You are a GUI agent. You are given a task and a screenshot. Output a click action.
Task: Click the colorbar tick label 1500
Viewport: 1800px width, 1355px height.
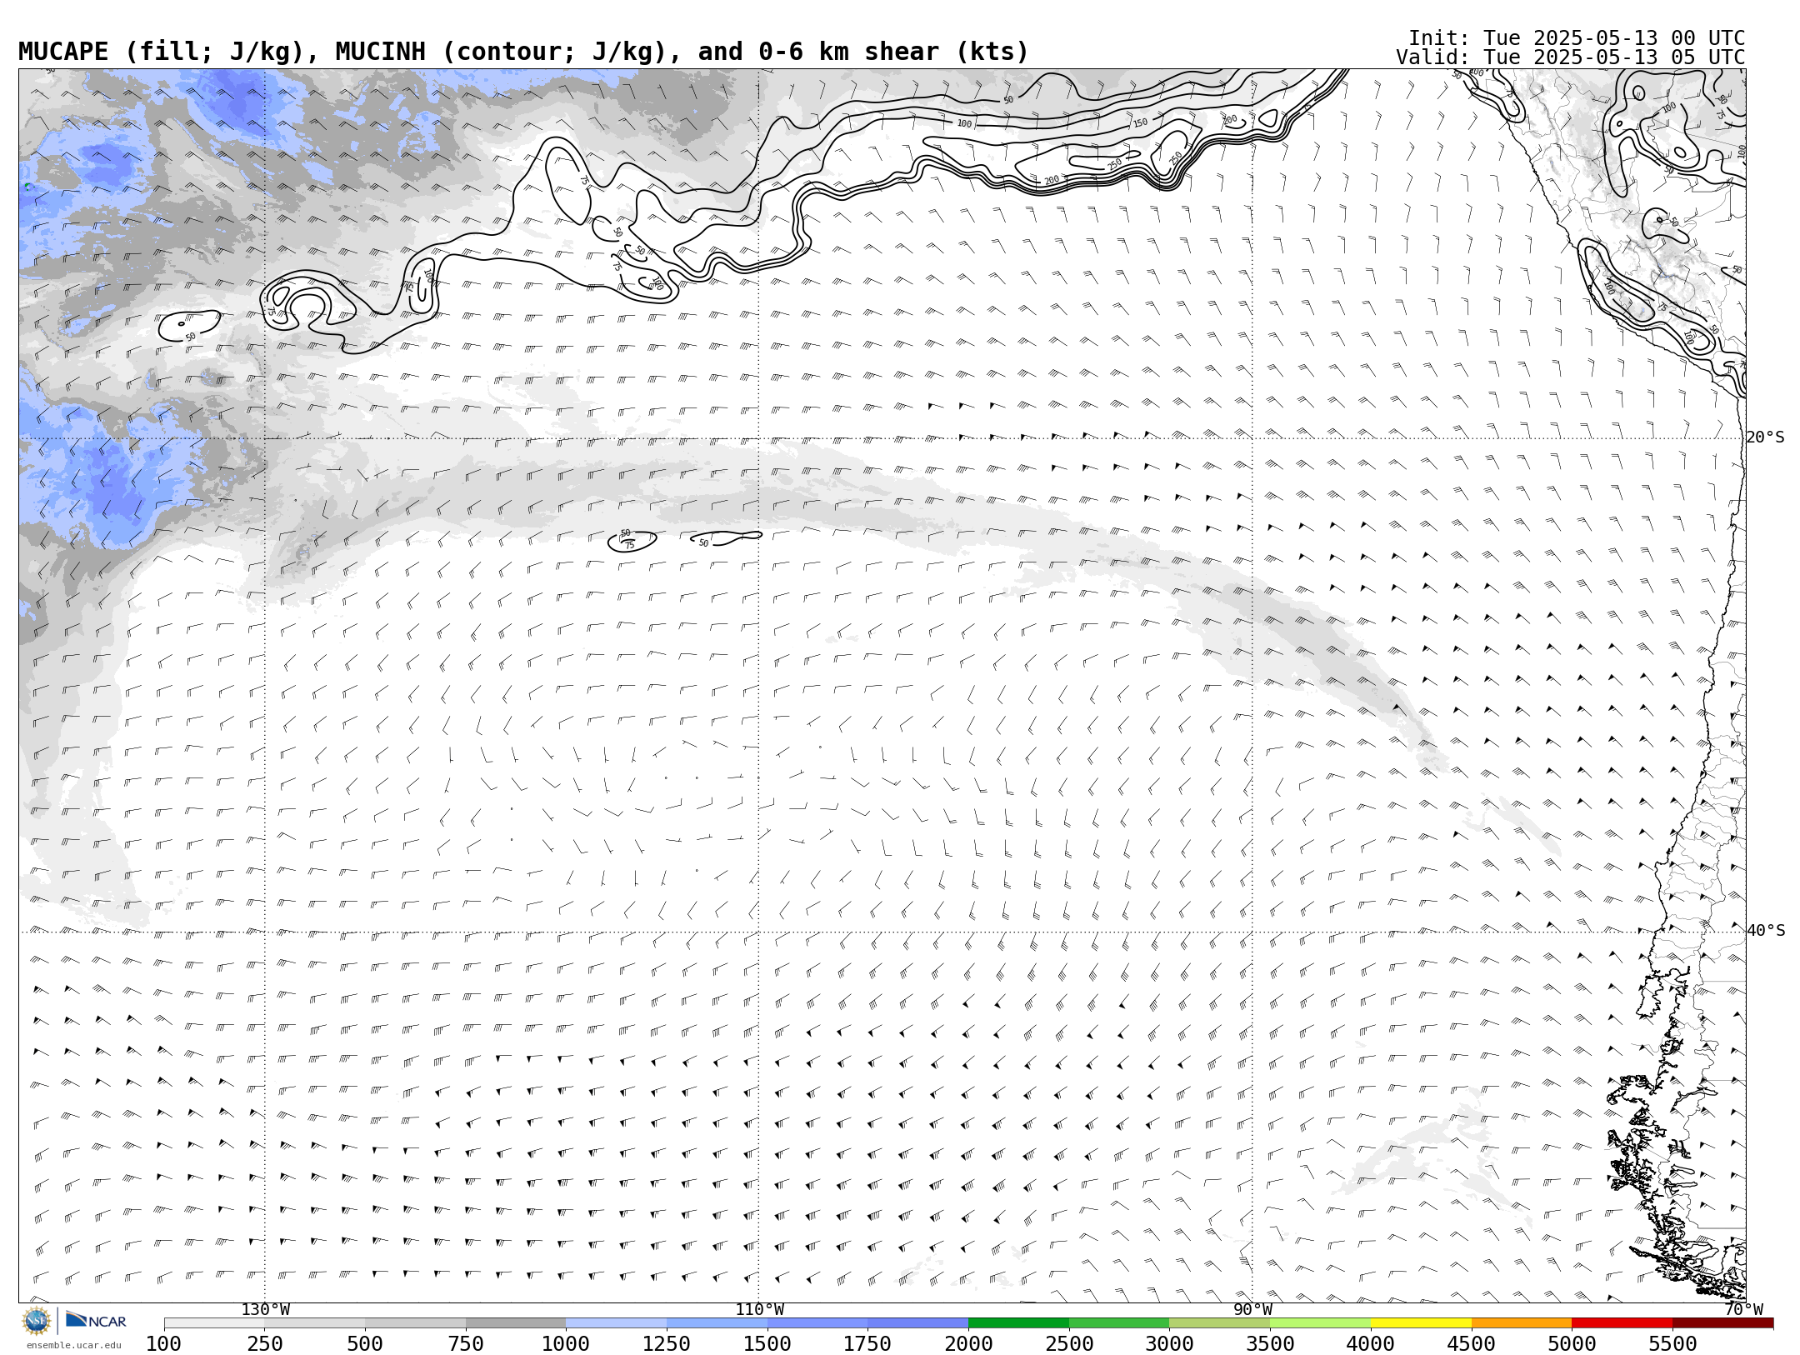(767, 1344)
